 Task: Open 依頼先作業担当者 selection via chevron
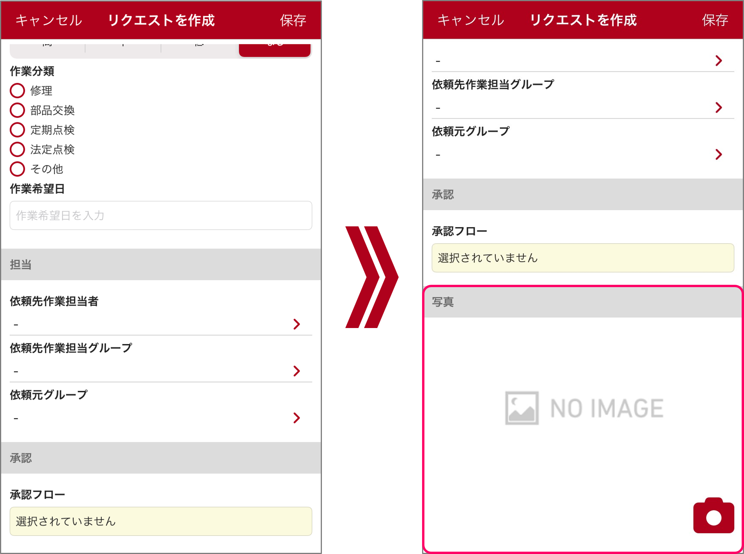[297, 324]
